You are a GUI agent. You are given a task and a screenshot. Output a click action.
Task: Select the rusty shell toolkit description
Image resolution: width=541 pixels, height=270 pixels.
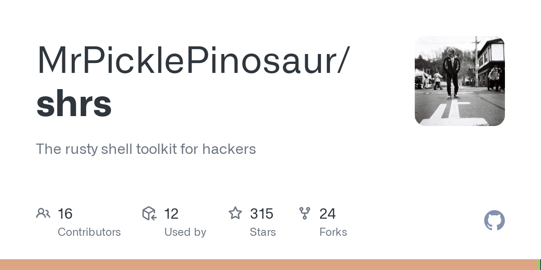click(146, 149)
